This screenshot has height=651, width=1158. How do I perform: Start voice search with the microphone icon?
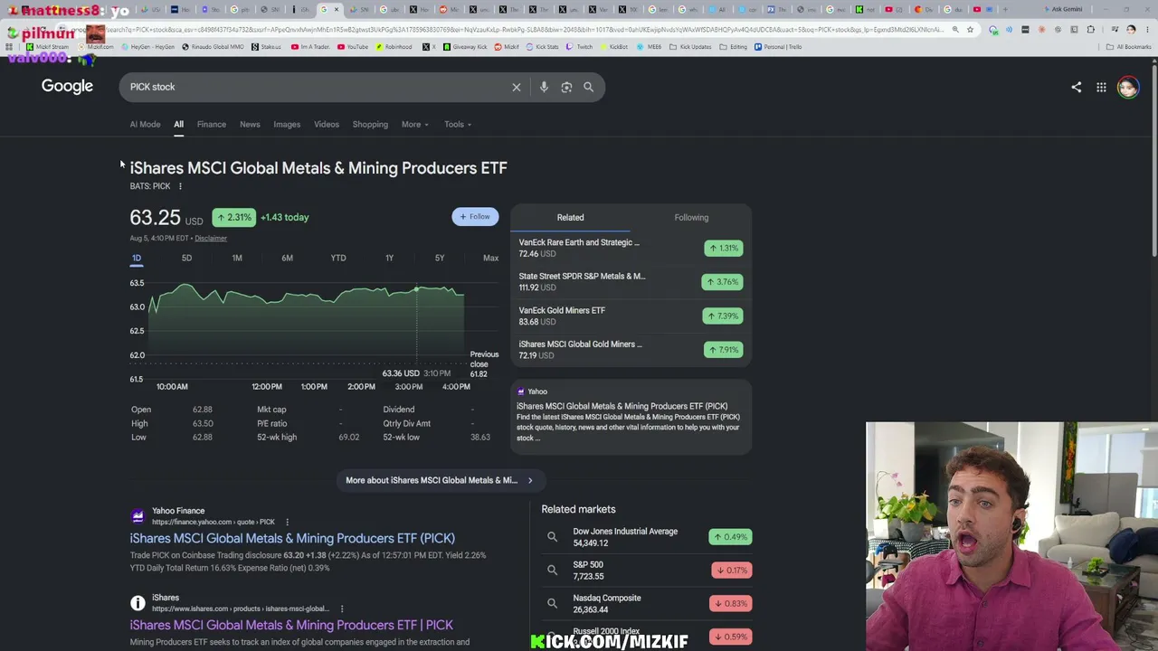click(x=544, y=87)
